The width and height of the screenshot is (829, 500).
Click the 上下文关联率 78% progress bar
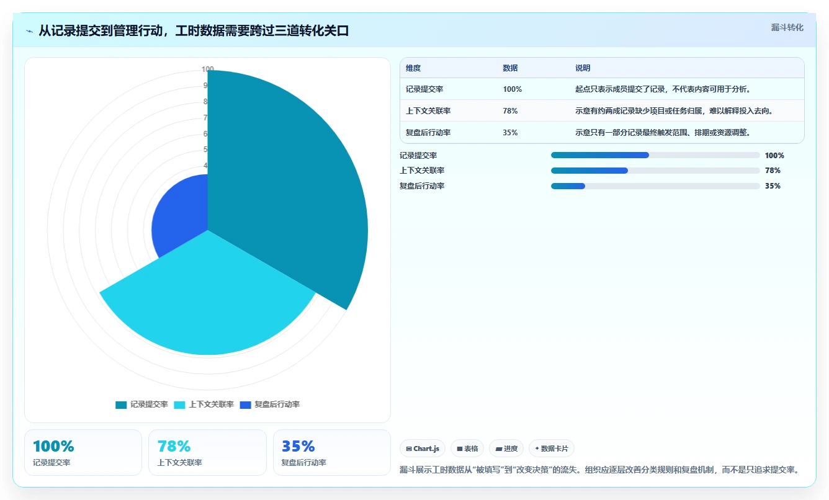click(655, 171)
